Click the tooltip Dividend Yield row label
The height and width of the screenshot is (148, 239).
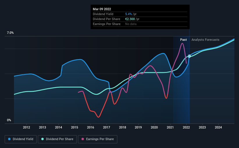tap(103, 14)
